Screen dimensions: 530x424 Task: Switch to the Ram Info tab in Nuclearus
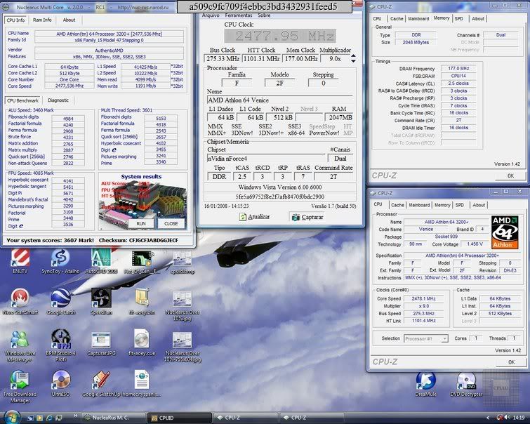pos(42,20)
